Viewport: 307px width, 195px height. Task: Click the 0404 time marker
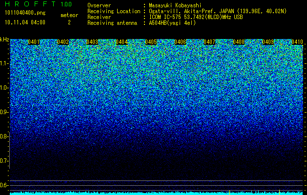122,42
